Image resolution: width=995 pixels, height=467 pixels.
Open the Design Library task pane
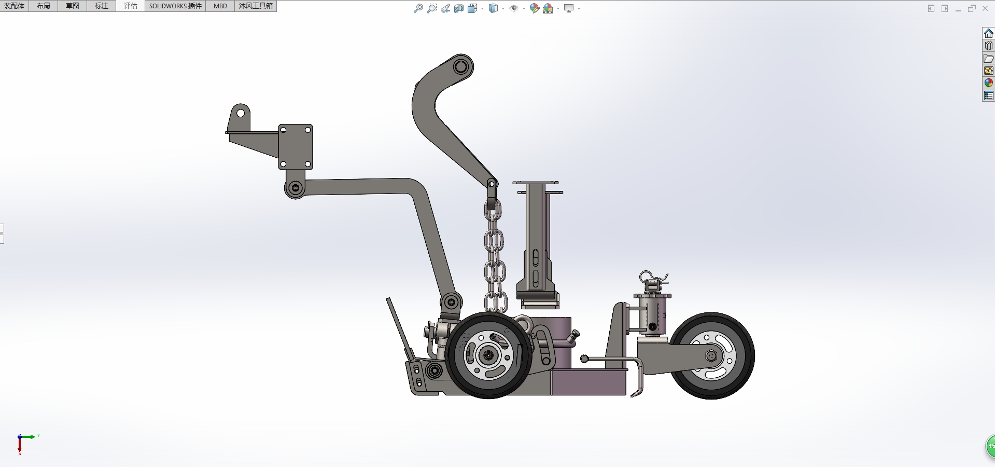click(x=989, y=46)
